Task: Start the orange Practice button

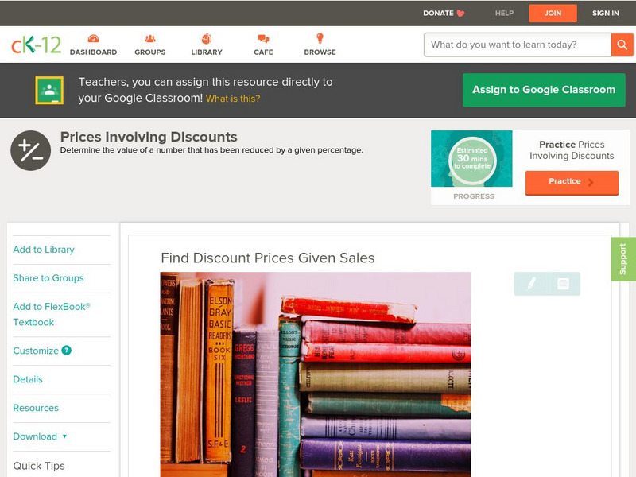Action: click(x=572, y=182)
